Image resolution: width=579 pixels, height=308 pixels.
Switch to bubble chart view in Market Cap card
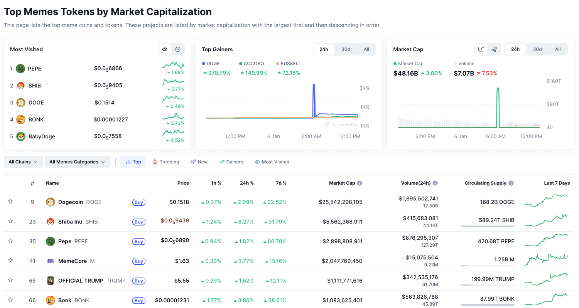click(494, 49)
